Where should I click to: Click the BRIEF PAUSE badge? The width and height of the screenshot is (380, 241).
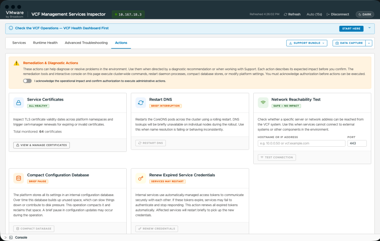click(38, 182)
